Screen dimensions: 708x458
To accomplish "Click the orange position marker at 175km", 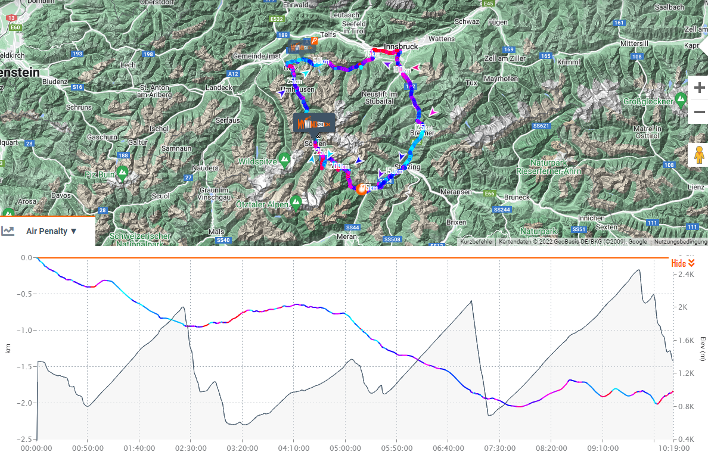I will (361, 189).
